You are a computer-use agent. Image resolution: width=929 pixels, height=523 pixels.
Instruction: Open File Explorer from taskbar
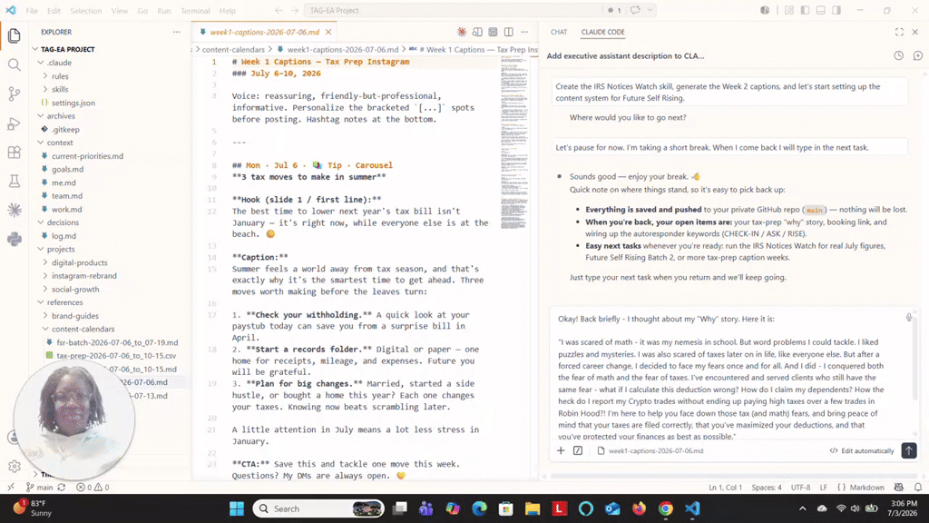[532, 508]
